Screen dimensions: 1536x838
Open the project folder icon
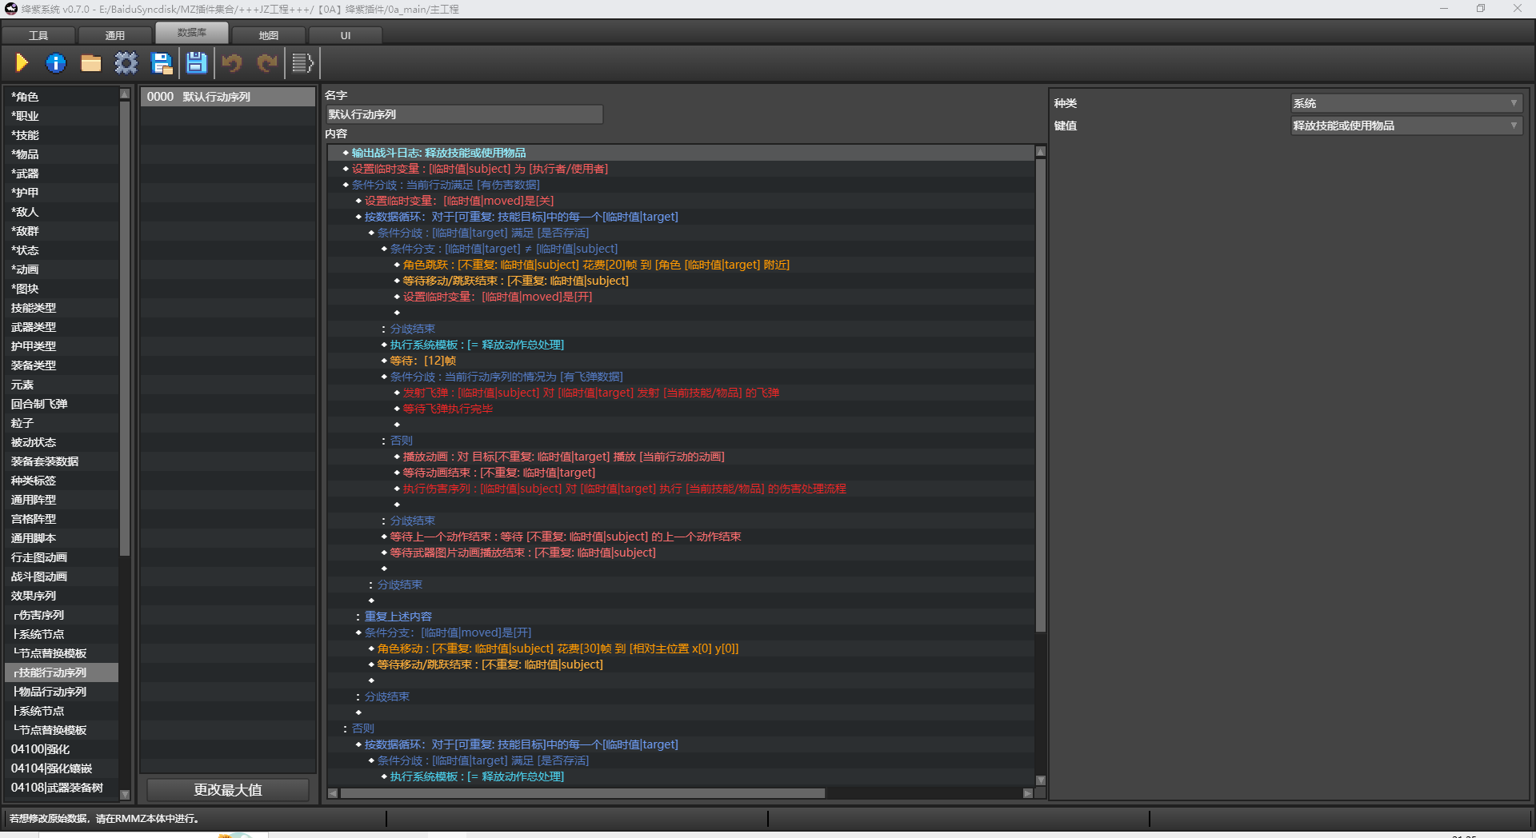click(x=90, y=63)
